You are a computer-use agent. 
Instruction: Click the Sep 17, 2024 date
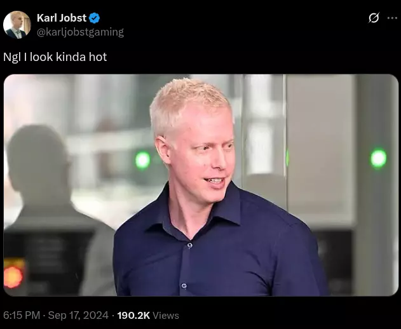(x=78, y=315)
